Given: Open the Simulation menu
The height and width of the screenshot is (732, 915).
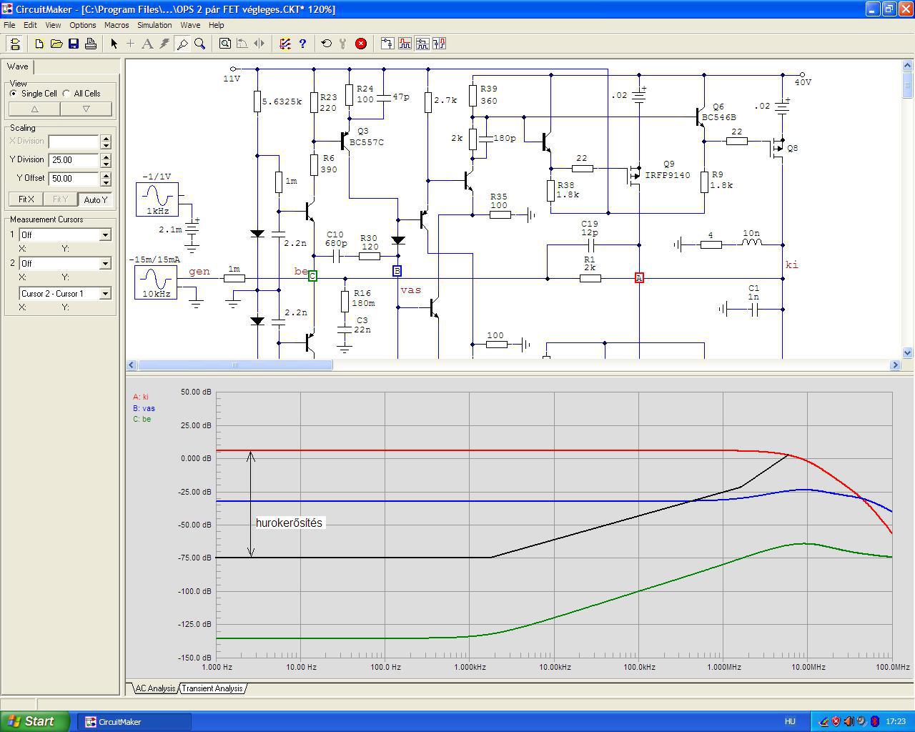Looking at the screenshot, I should click(154, 25).
